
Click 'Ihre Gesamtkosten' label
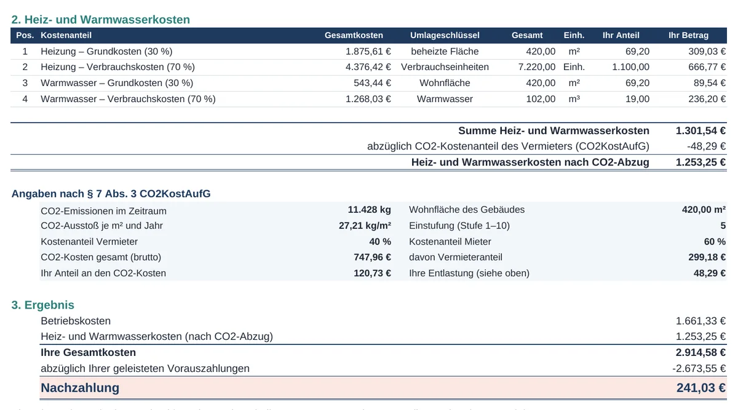point(88,353)
